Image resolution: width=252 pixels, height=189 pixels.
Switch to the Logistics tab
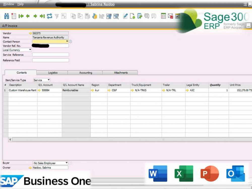pos(52,73)
